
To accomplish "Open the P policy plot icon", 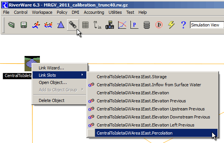I will (x=134, y=25).
